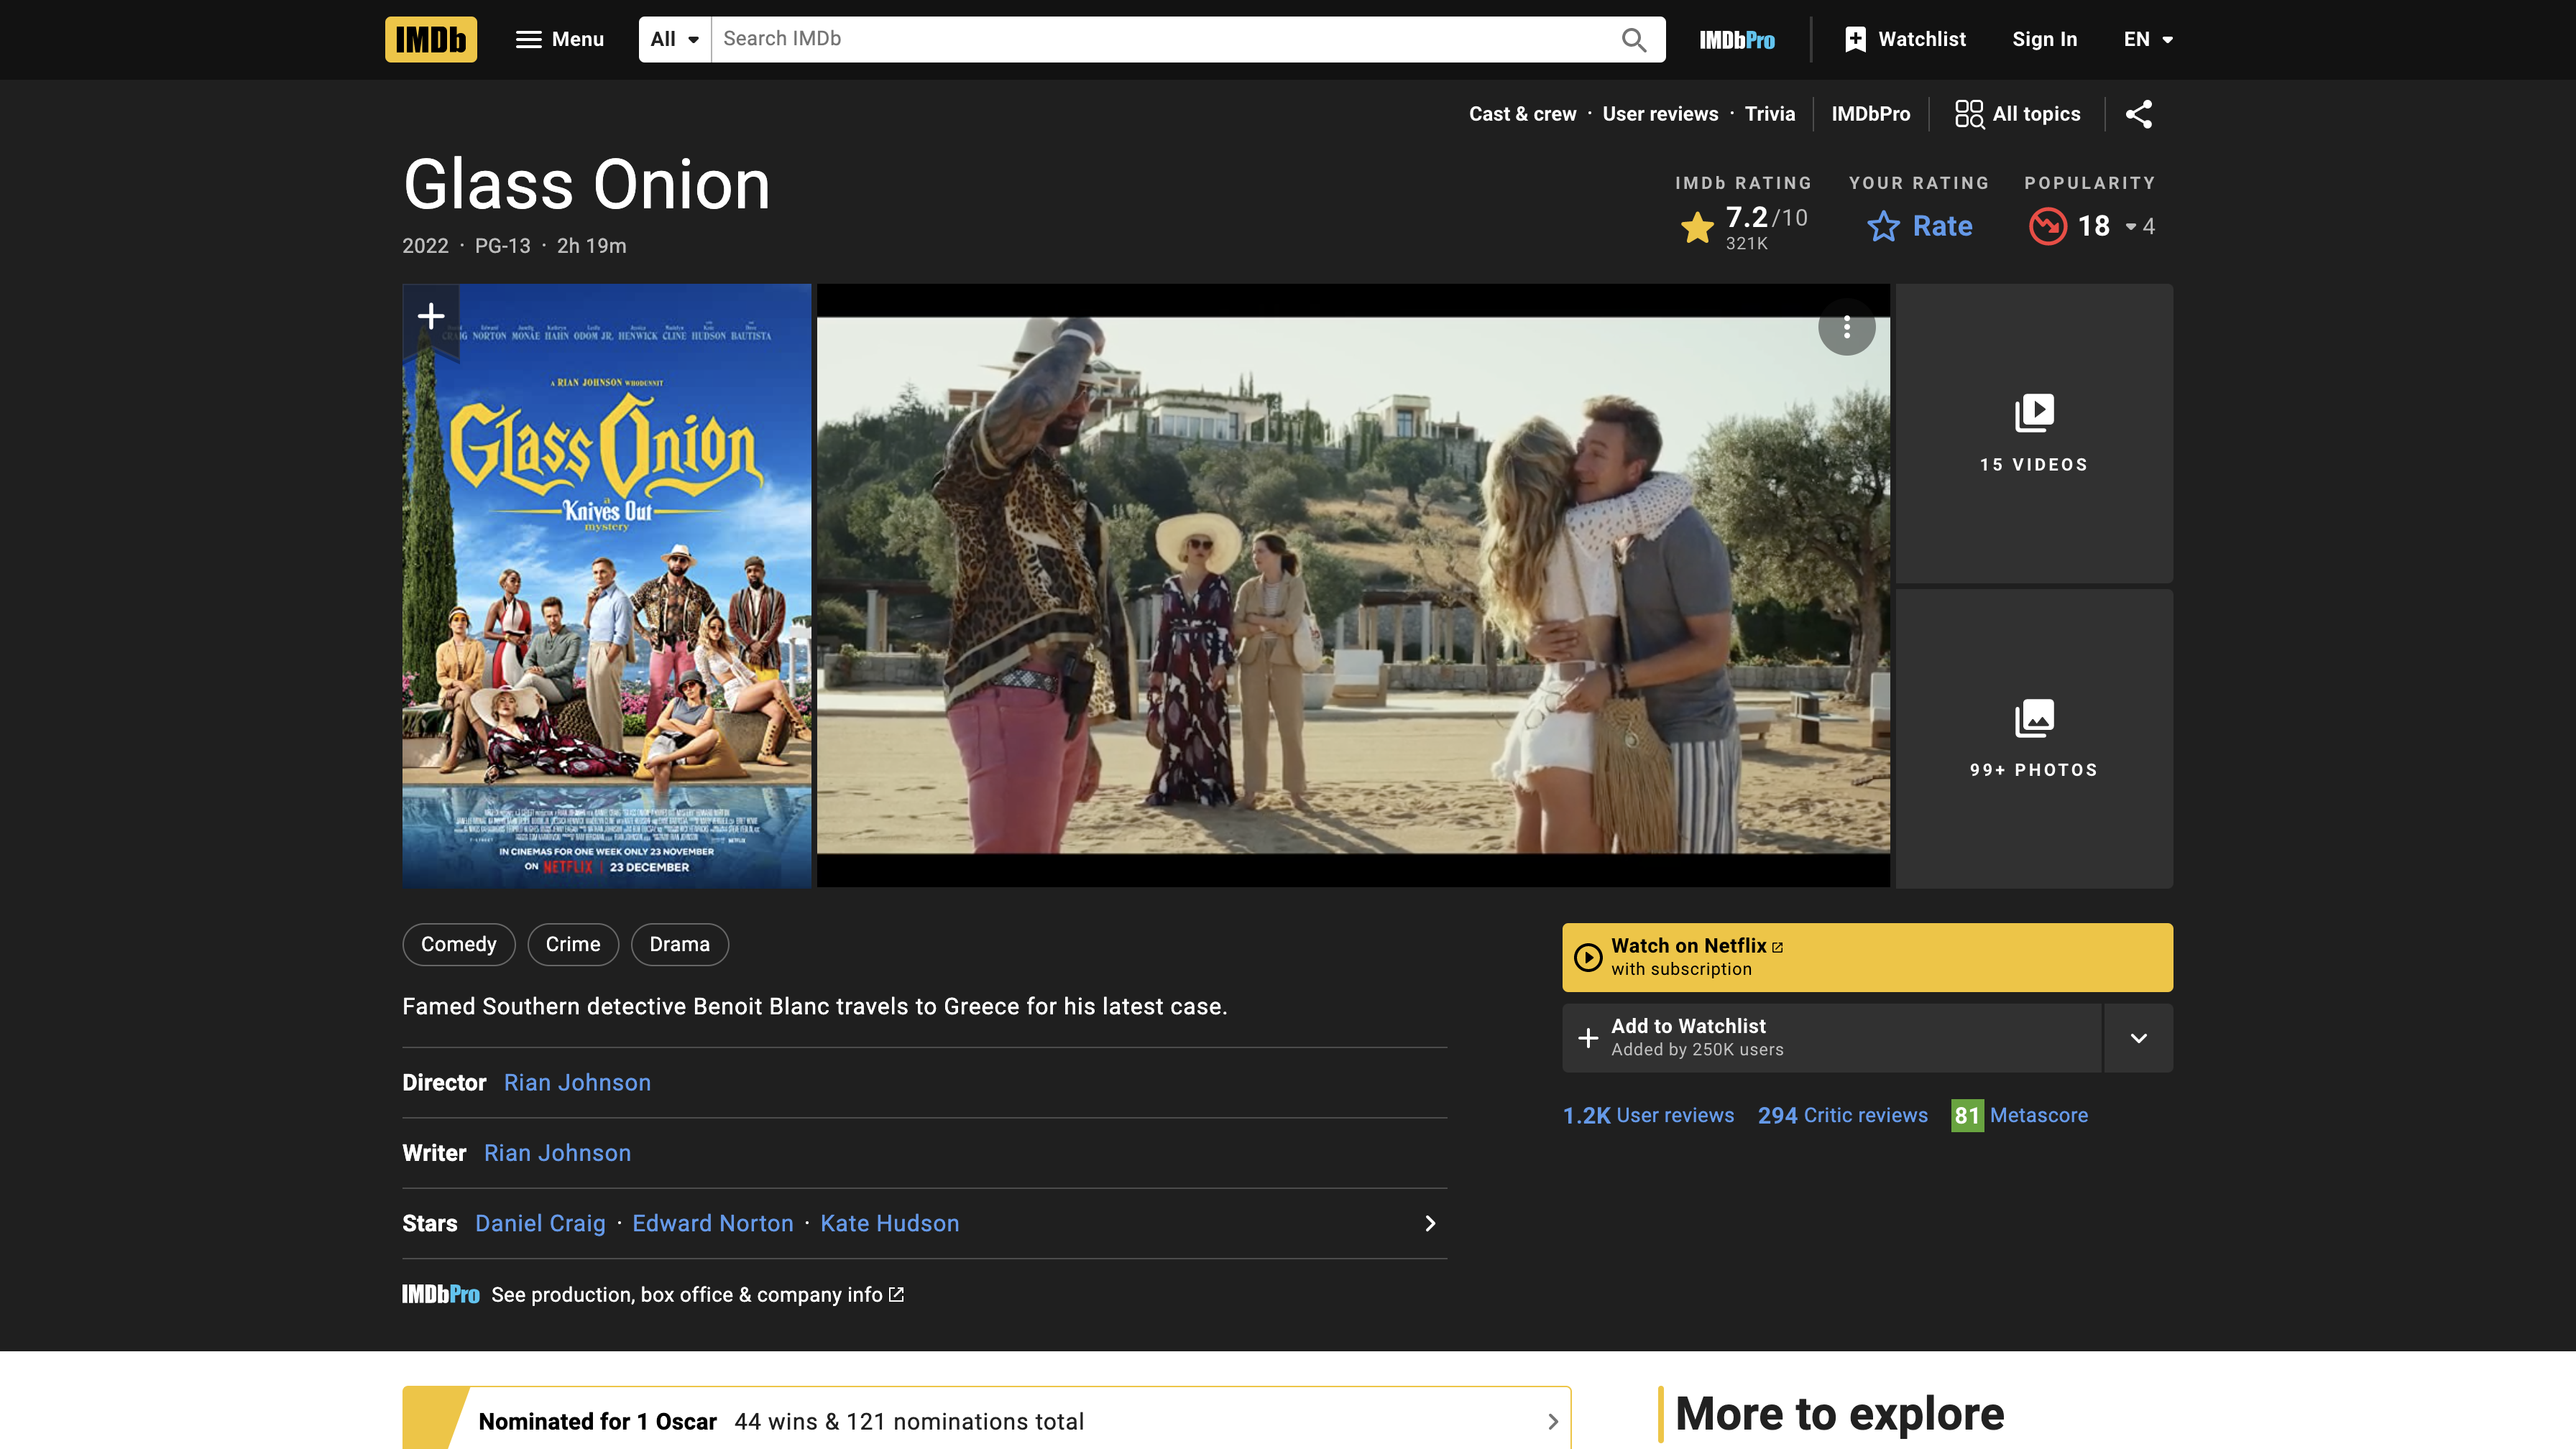Screen dimensions: 2576x1449
Task: Expand watchlist options dropdown arrow
Action: 2138,1037
